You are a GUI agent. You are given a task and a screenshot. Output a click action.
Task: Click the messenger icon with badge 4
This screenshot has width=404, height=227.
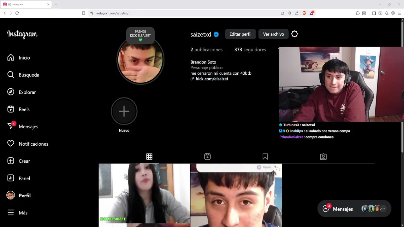(x=326, y=208)
